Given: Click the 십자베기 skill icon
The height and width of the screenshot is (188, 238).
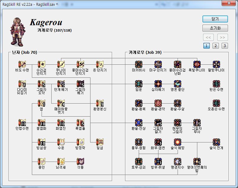Looking at the screenshot, I should tap(158, 84).
